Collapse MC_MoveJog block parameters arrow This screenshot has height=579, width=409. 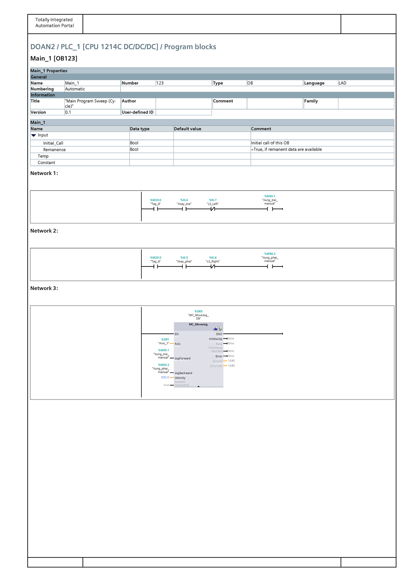(198, 387)
